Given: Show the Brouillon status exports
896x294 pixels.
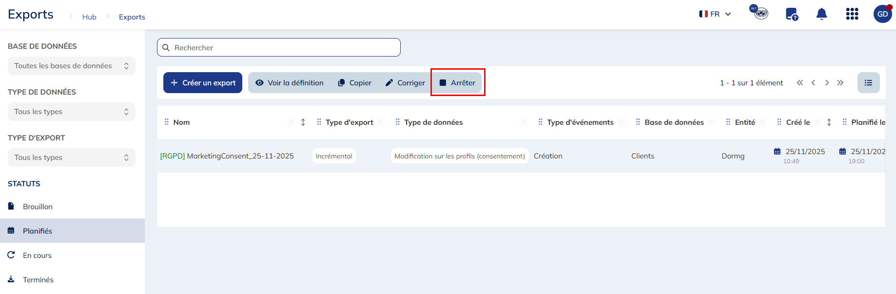Looking at the screenshot, I should point(38,207).
